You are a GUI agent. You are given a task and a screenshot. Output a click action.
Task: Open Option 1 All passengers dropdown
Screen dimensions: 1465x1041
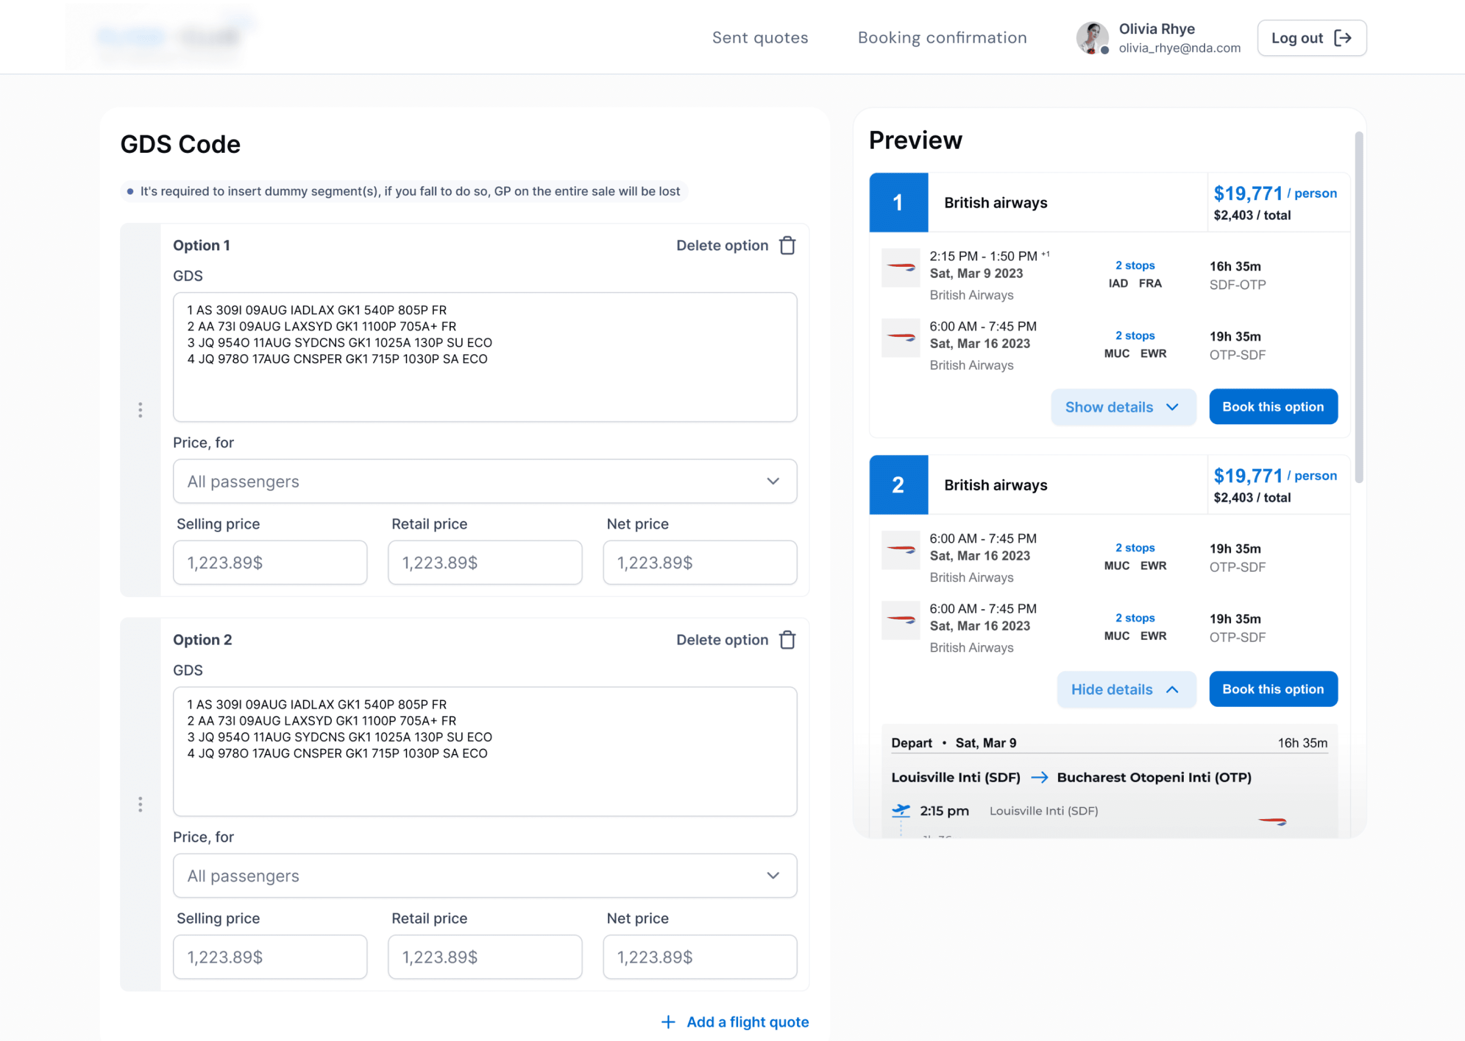[484, 481]
